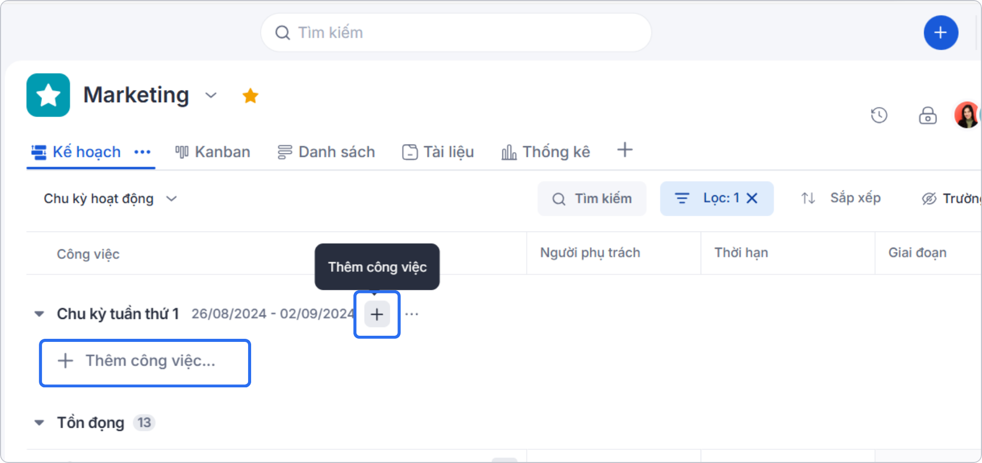Screen dimensions: 982x463
Task: Click the teal Marketing workspace star icon
Action: (x=48, y=95)
